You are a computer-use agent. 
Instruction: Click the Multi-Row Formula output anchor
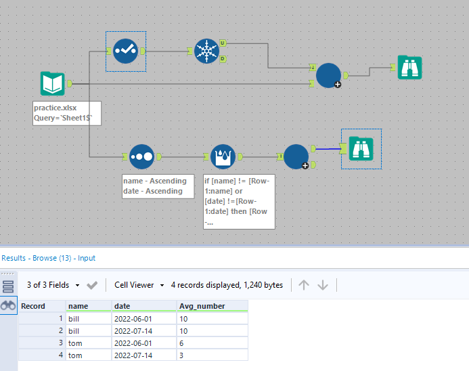click(240, 156)
